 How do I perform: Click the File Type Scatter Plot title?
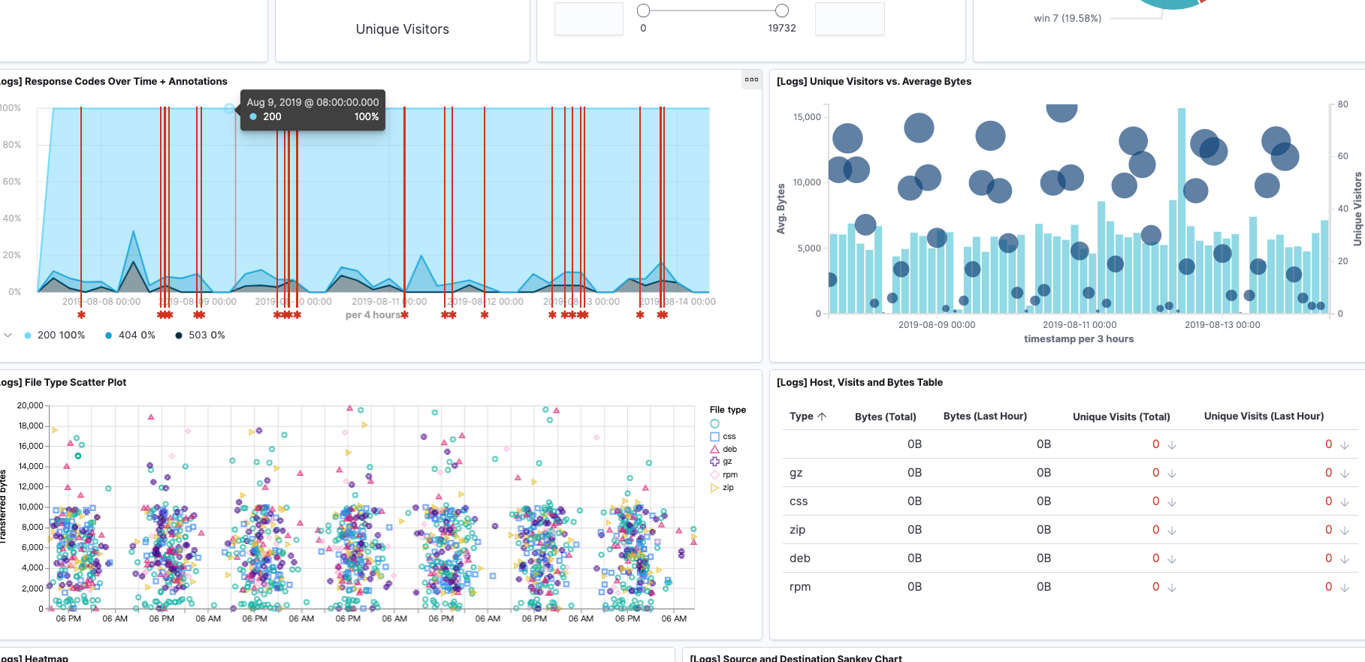[x=63, y=382]
